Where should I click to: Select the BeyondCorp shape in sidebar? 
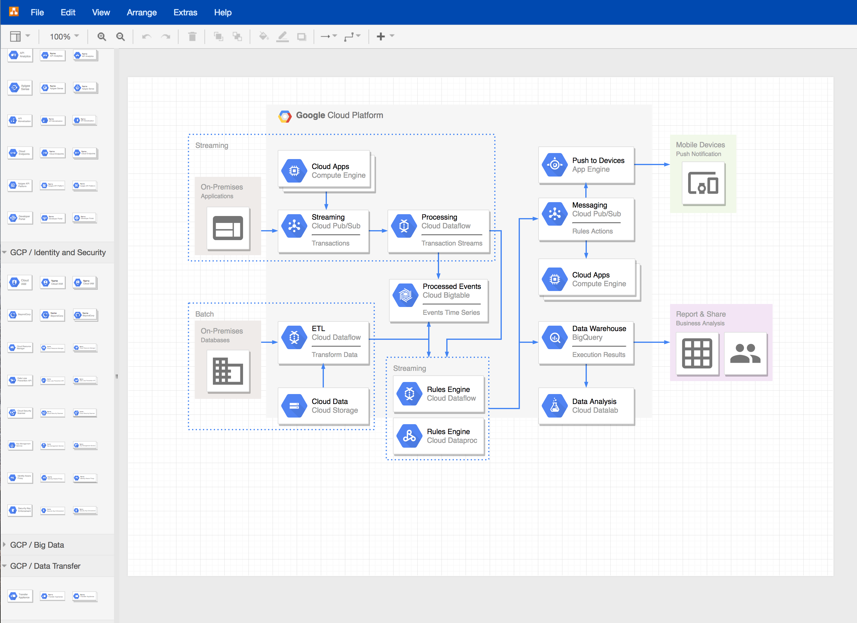click(x=20, y=315)
